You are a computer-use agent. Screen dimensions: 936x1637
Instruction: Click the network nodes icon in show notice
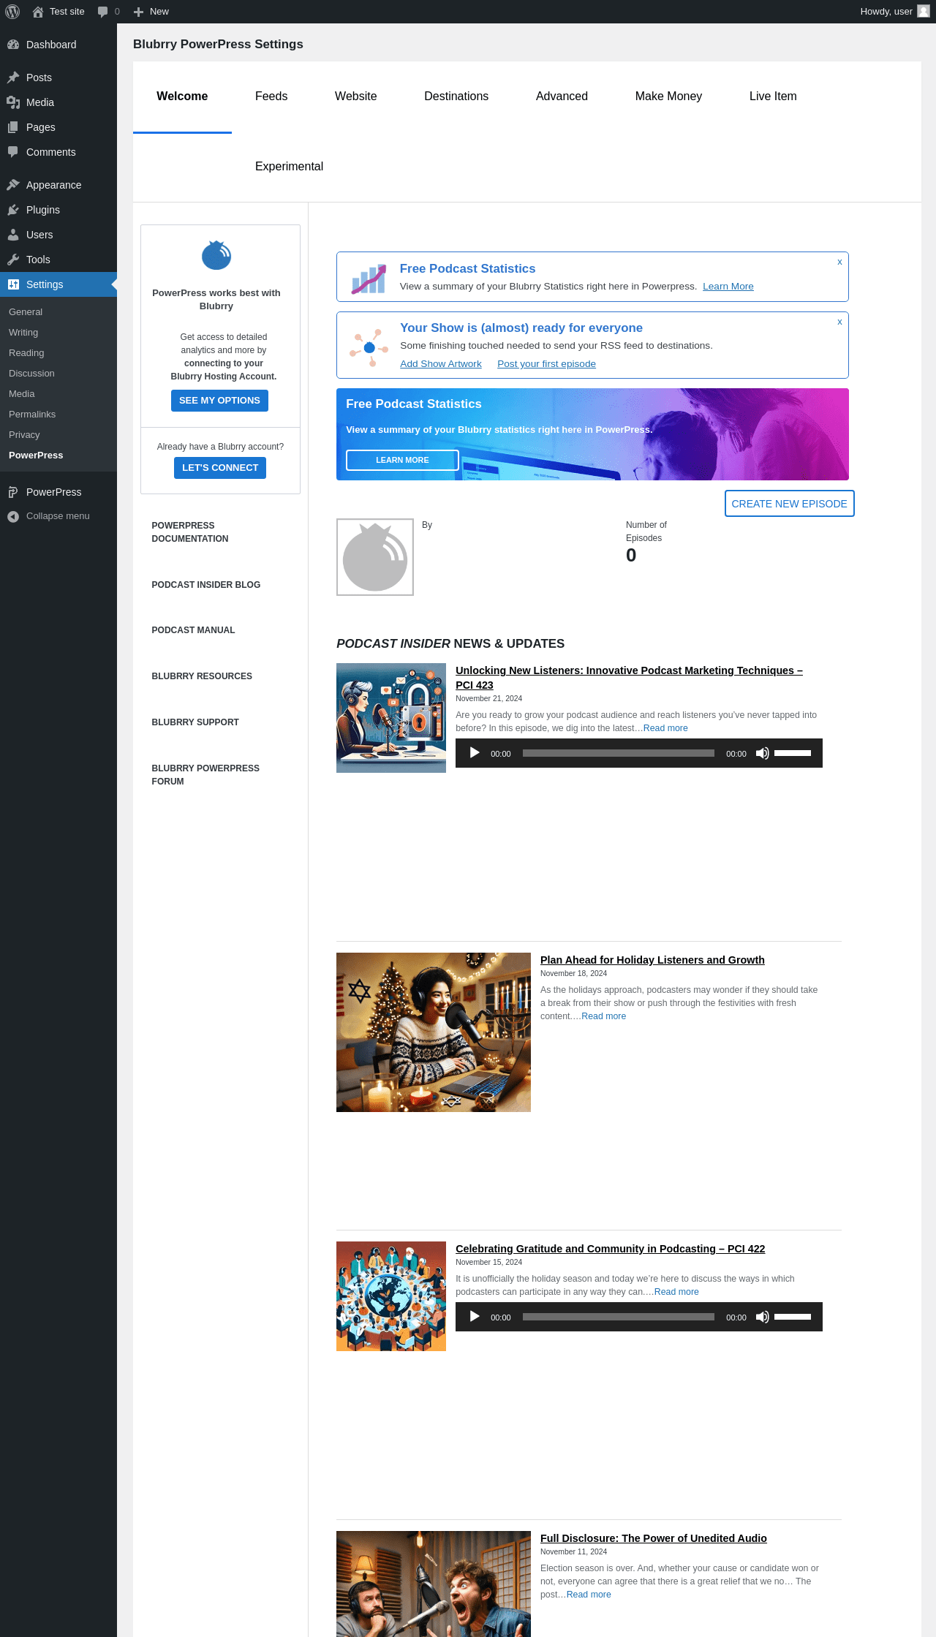click(369, 347)
